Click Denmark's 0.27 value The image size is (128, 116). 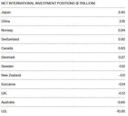point(122,57)
